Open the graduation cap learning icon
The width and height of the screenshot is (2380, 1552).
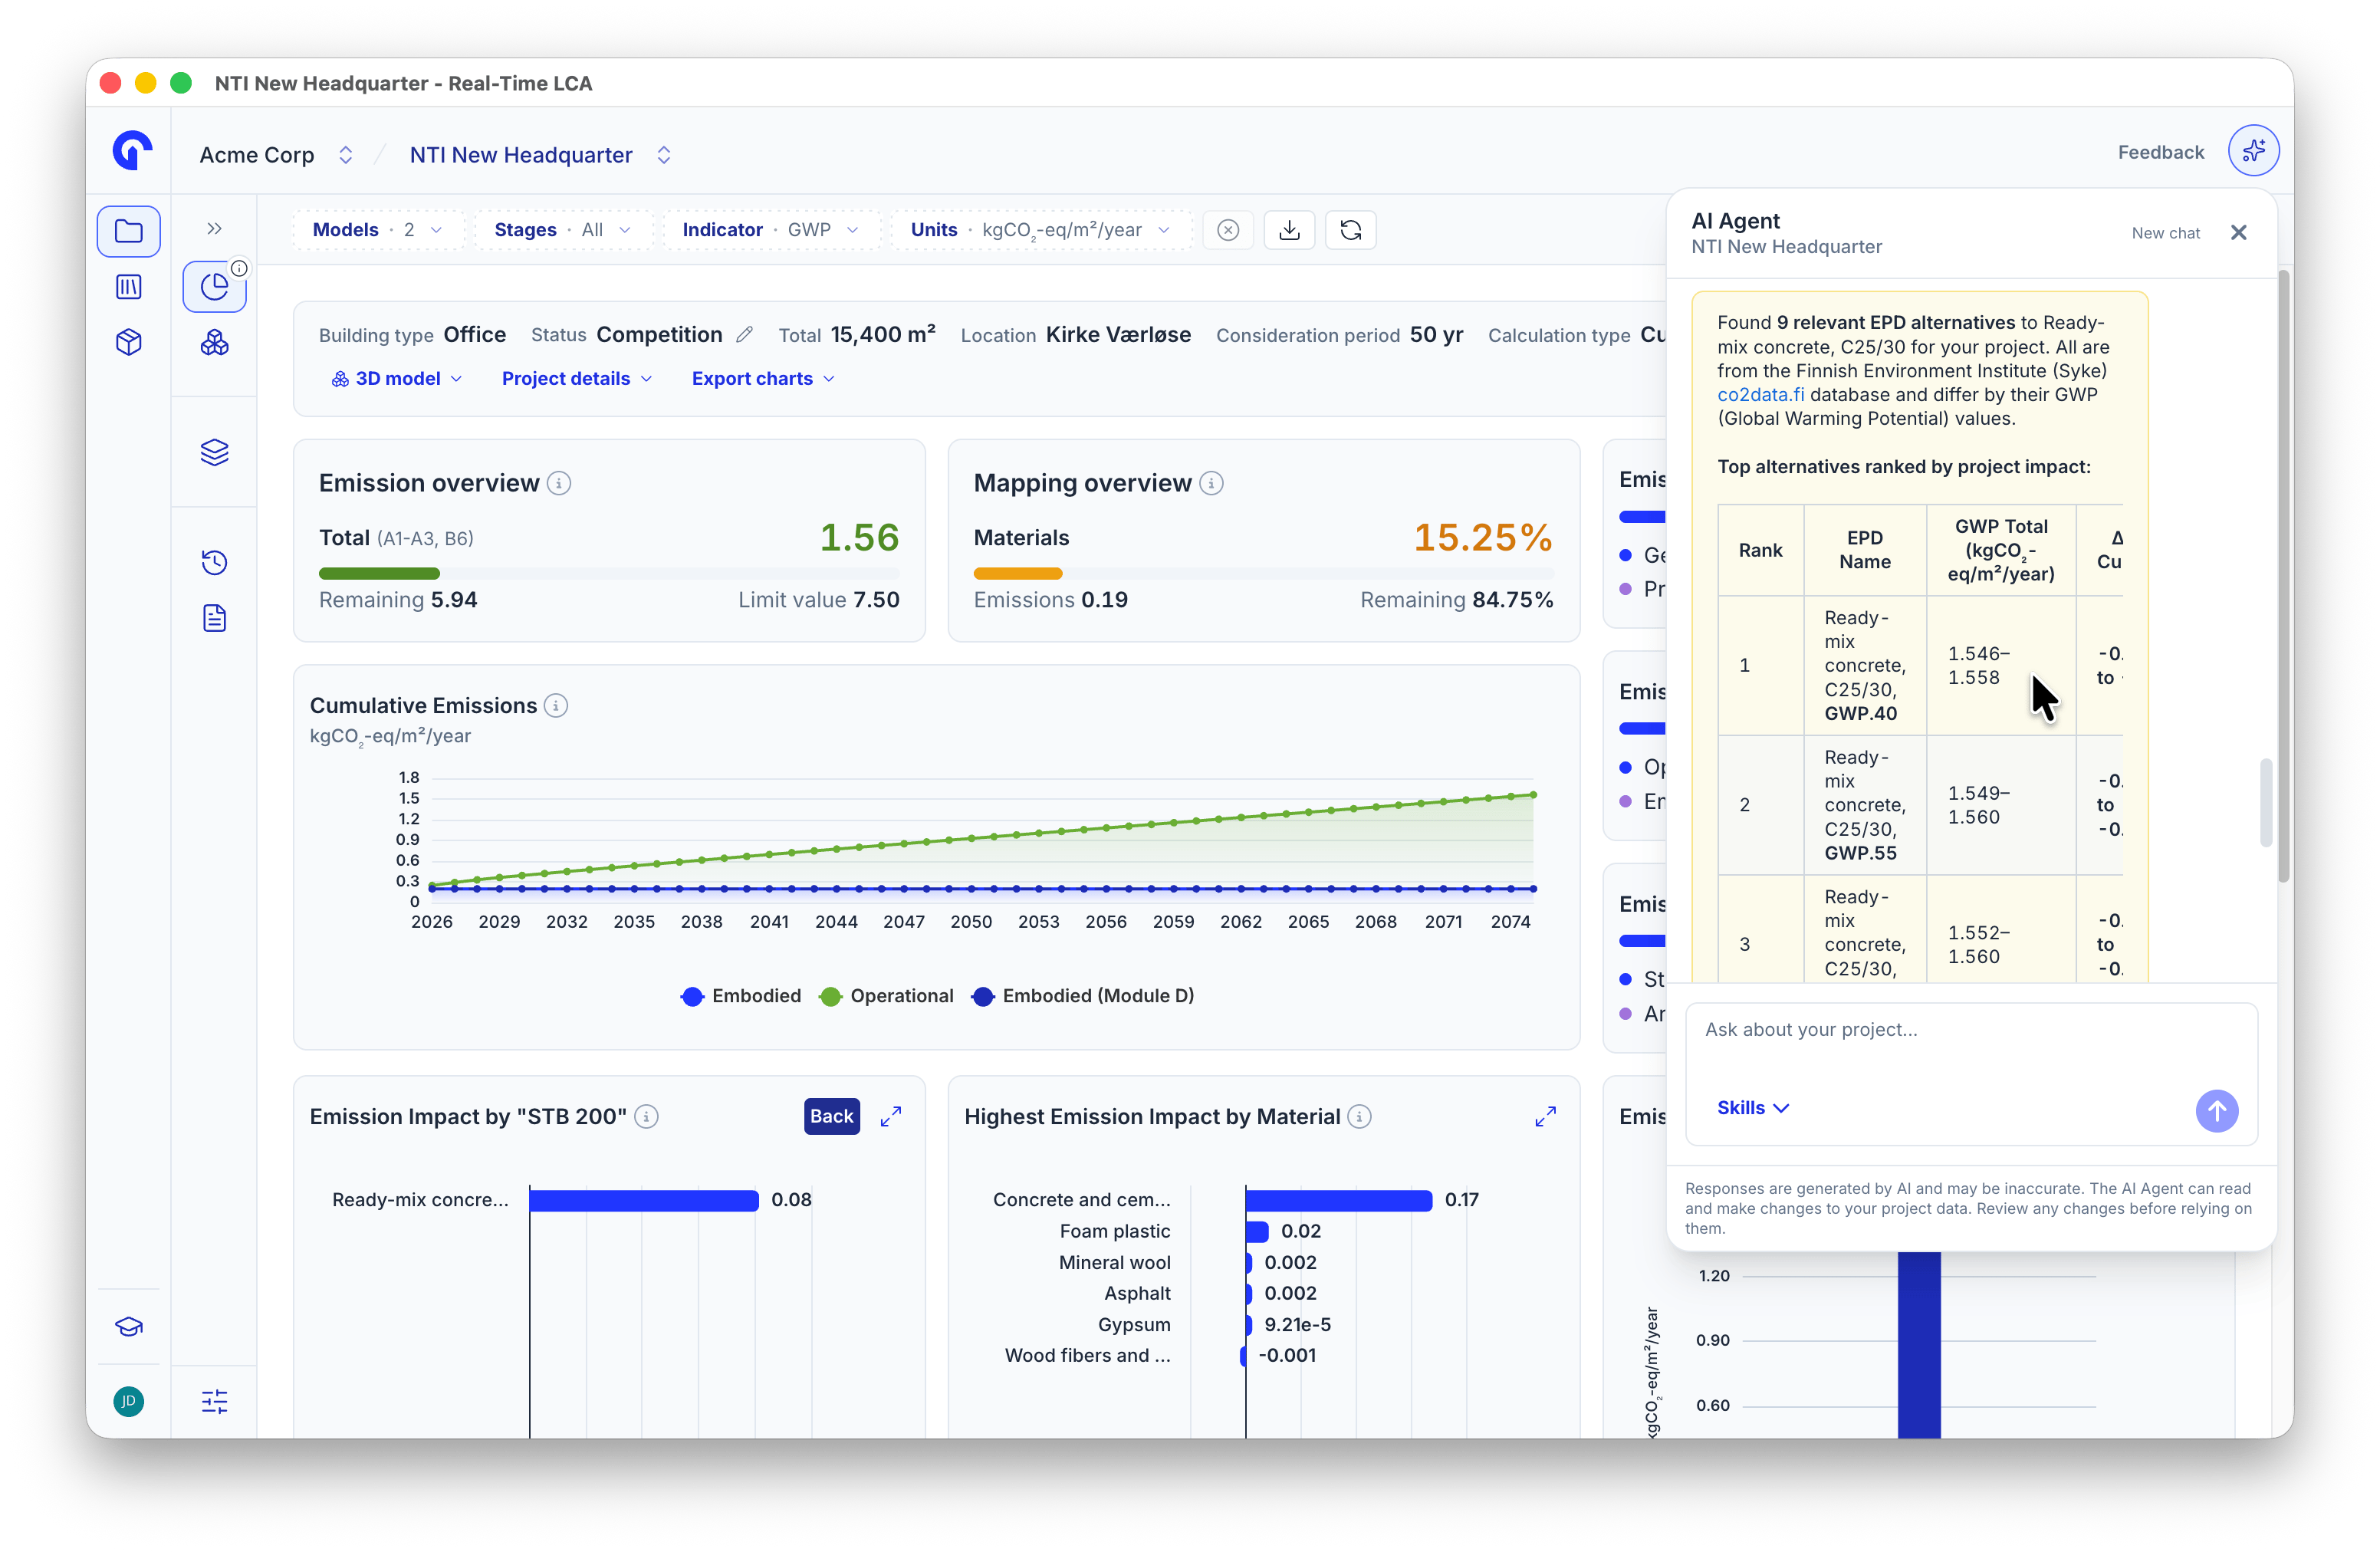pos(129,1327)
